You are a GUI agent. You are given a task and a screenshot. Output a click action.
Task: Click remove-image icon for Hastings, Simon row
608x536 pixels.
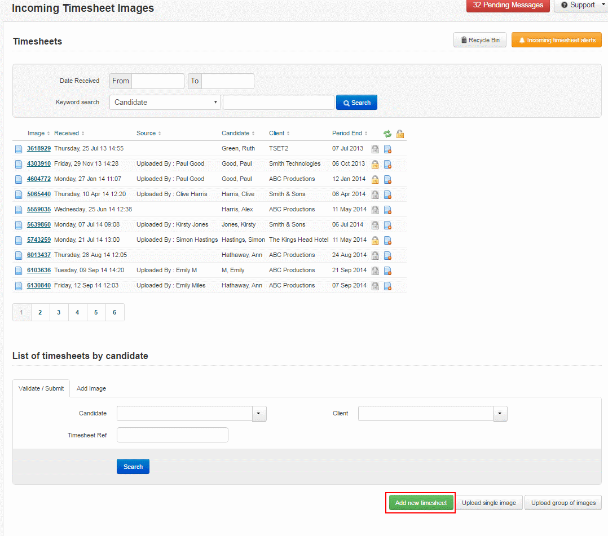[387, 240]
